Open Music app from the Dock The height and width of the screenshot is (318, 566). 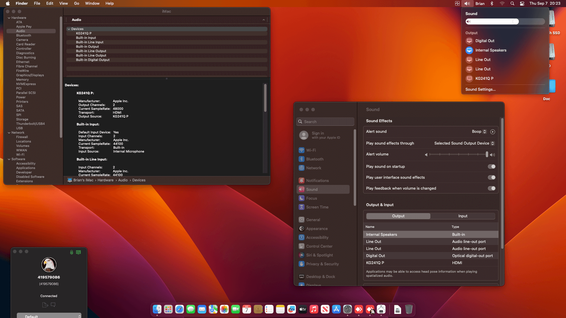314,309
